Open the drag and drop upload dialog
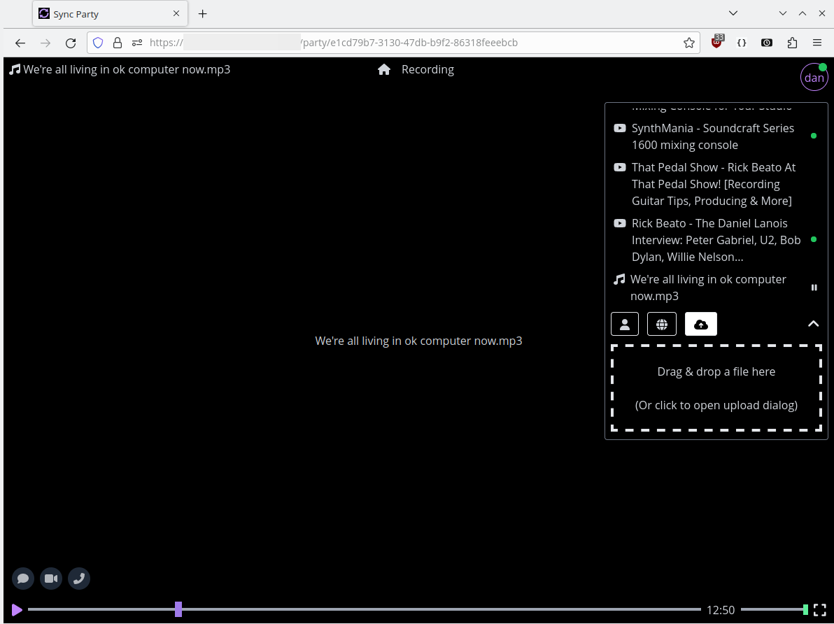The height and width of the screenshot is (624, 834). 716,388
